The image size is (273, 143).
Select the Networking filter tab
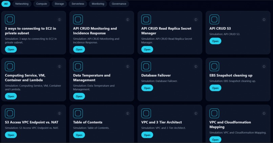22,4
